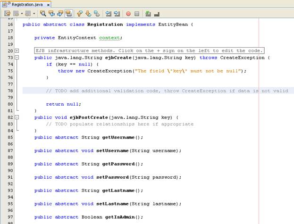
Task: Click 'getPassword' on line 89
Action: click(118, 164)
